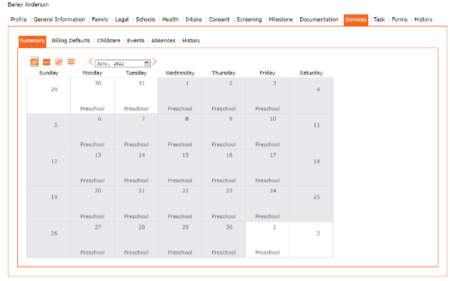
Task: Click Preschool entry on Friday June 24
Action: (x=267, y=216)
